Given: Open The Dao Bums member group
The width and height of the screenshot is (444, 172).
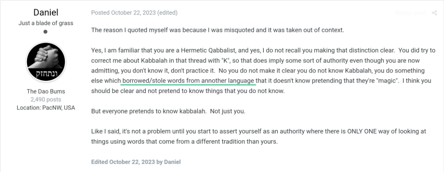Looking at the screenshot, I should pyautogui.click(x=46, y=91).
